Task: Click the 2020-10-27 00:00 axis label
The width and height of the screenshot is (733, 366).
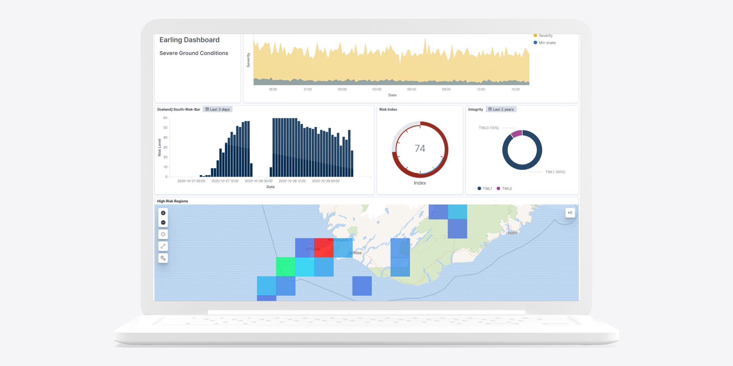Action: [x=191, y=181]
